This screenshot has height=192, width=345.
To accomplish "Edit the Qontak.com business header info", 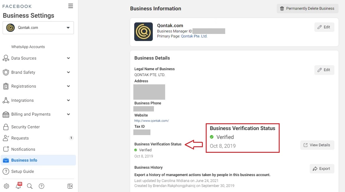I will pos(324,27).
